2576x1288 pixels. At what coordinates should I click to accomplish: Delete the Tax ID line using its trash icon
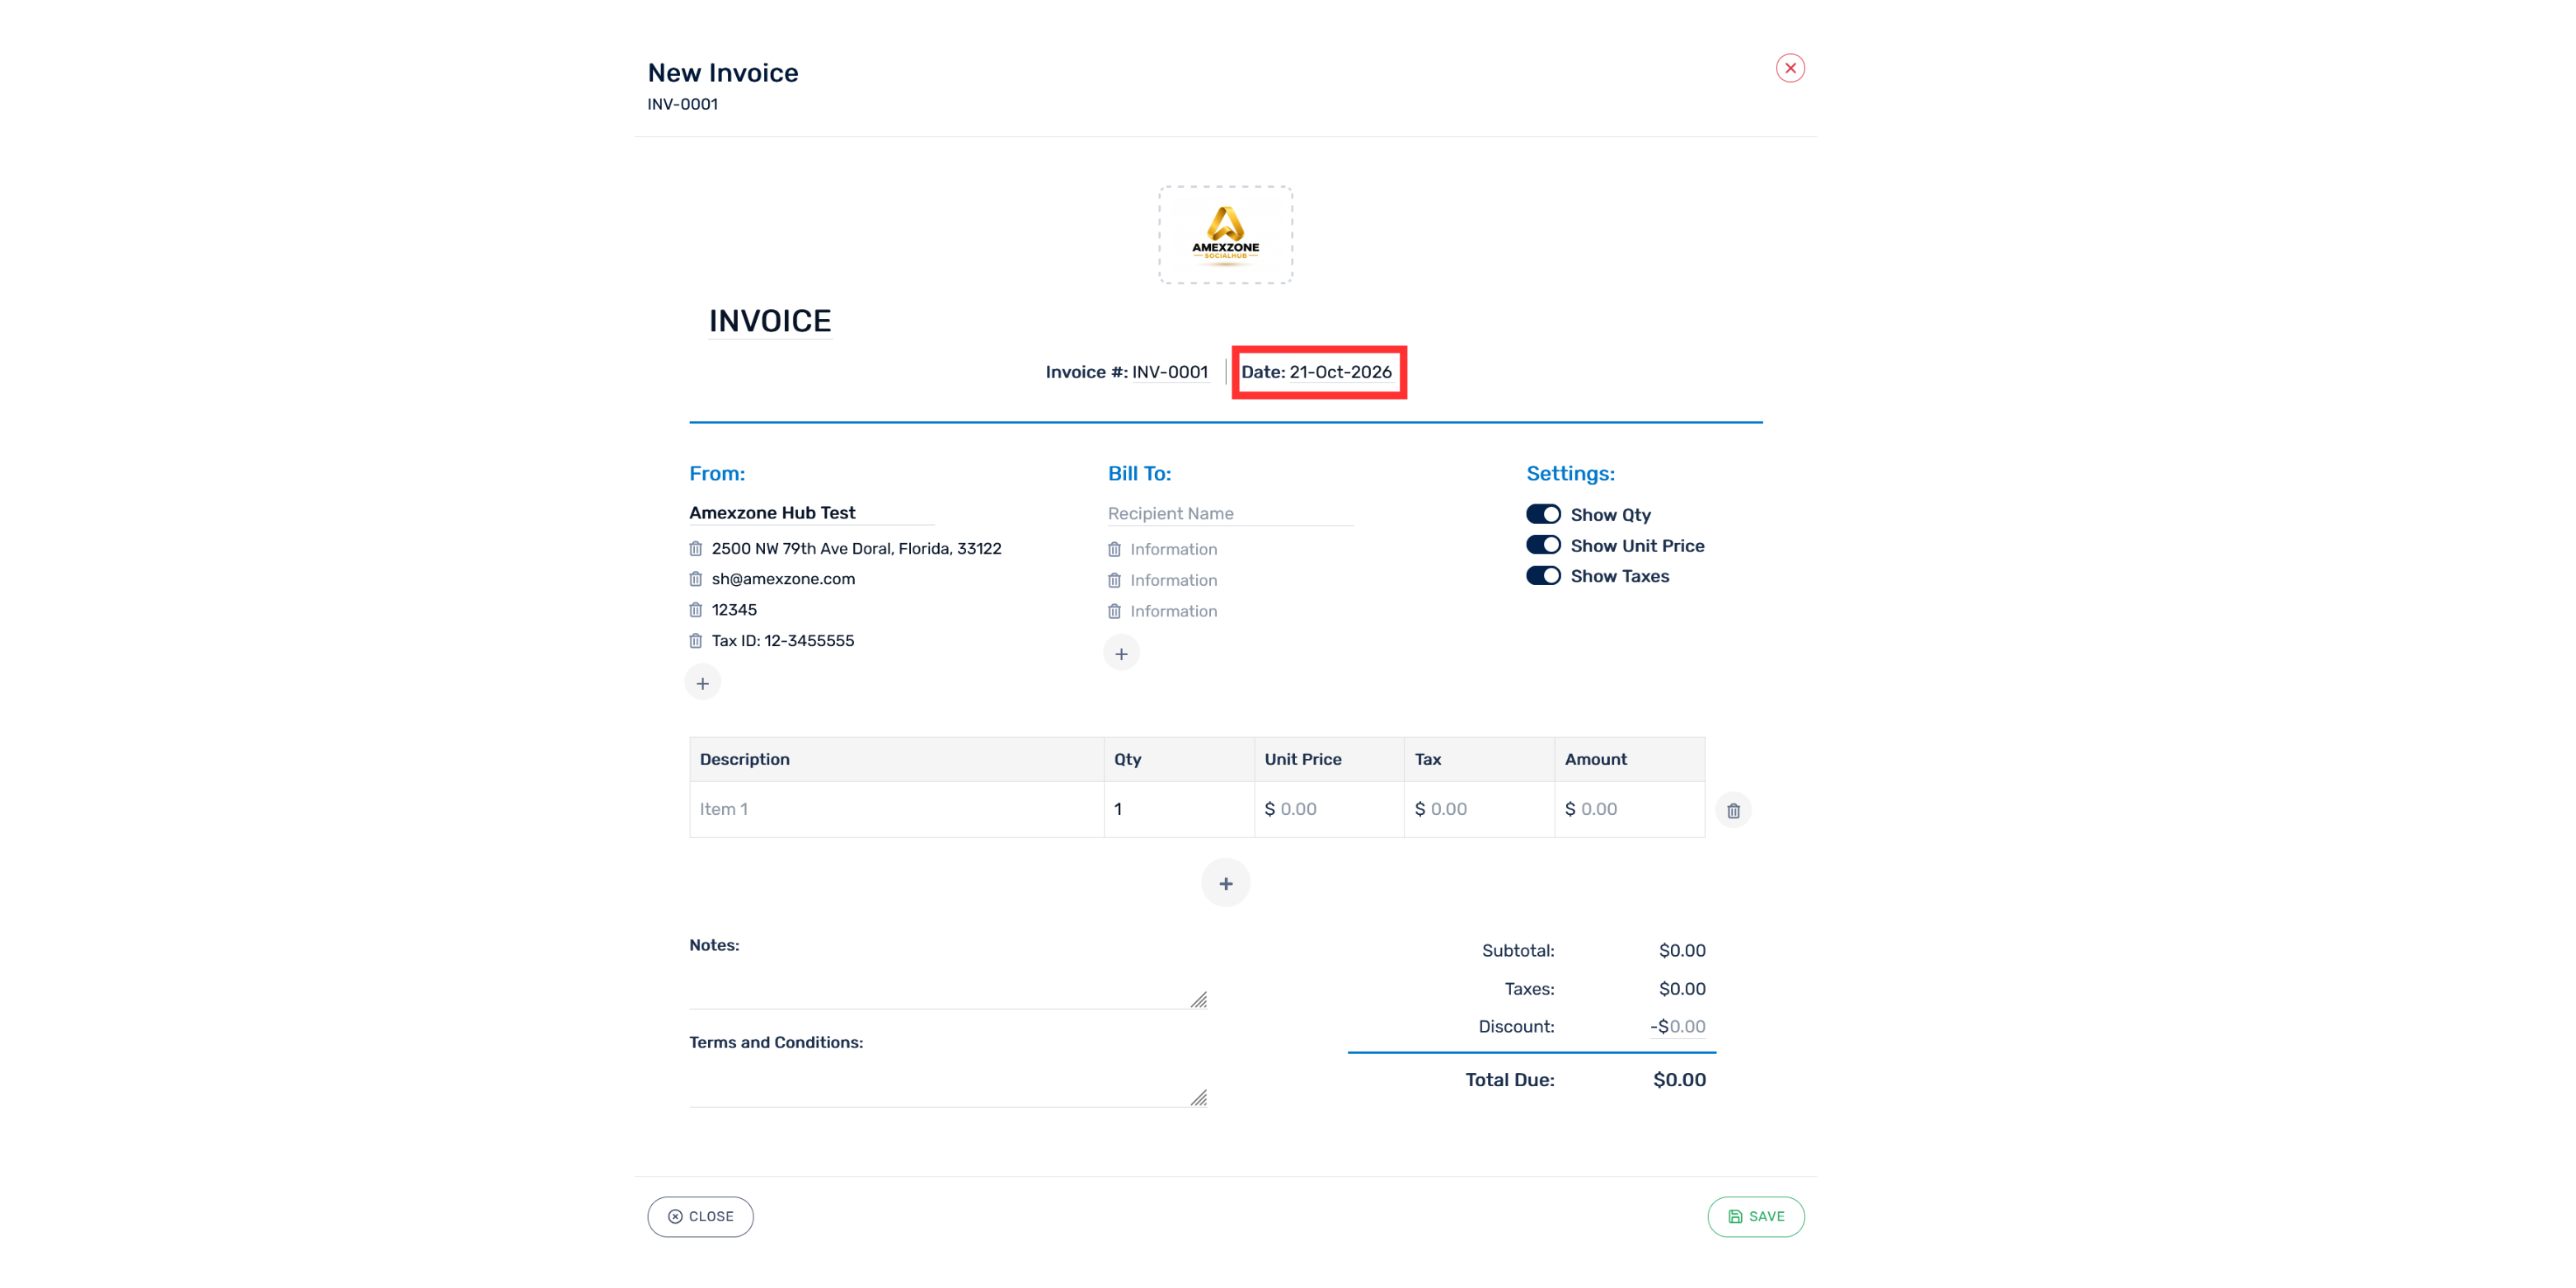(695, 641)
